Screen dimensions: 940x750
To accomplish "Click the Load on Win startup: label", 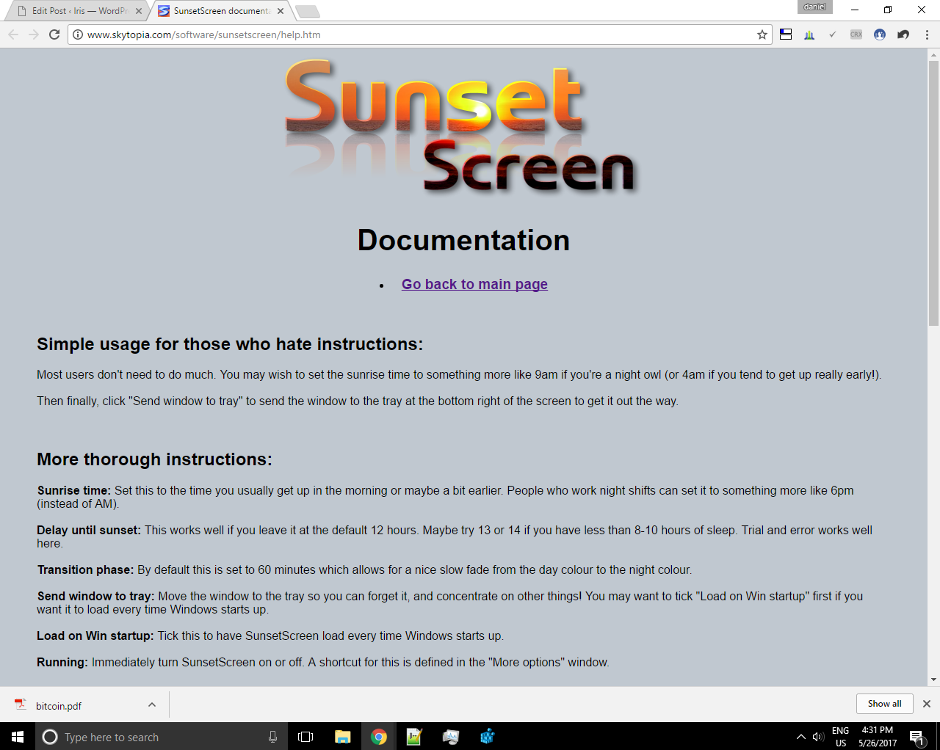I will tap(95, 636).
